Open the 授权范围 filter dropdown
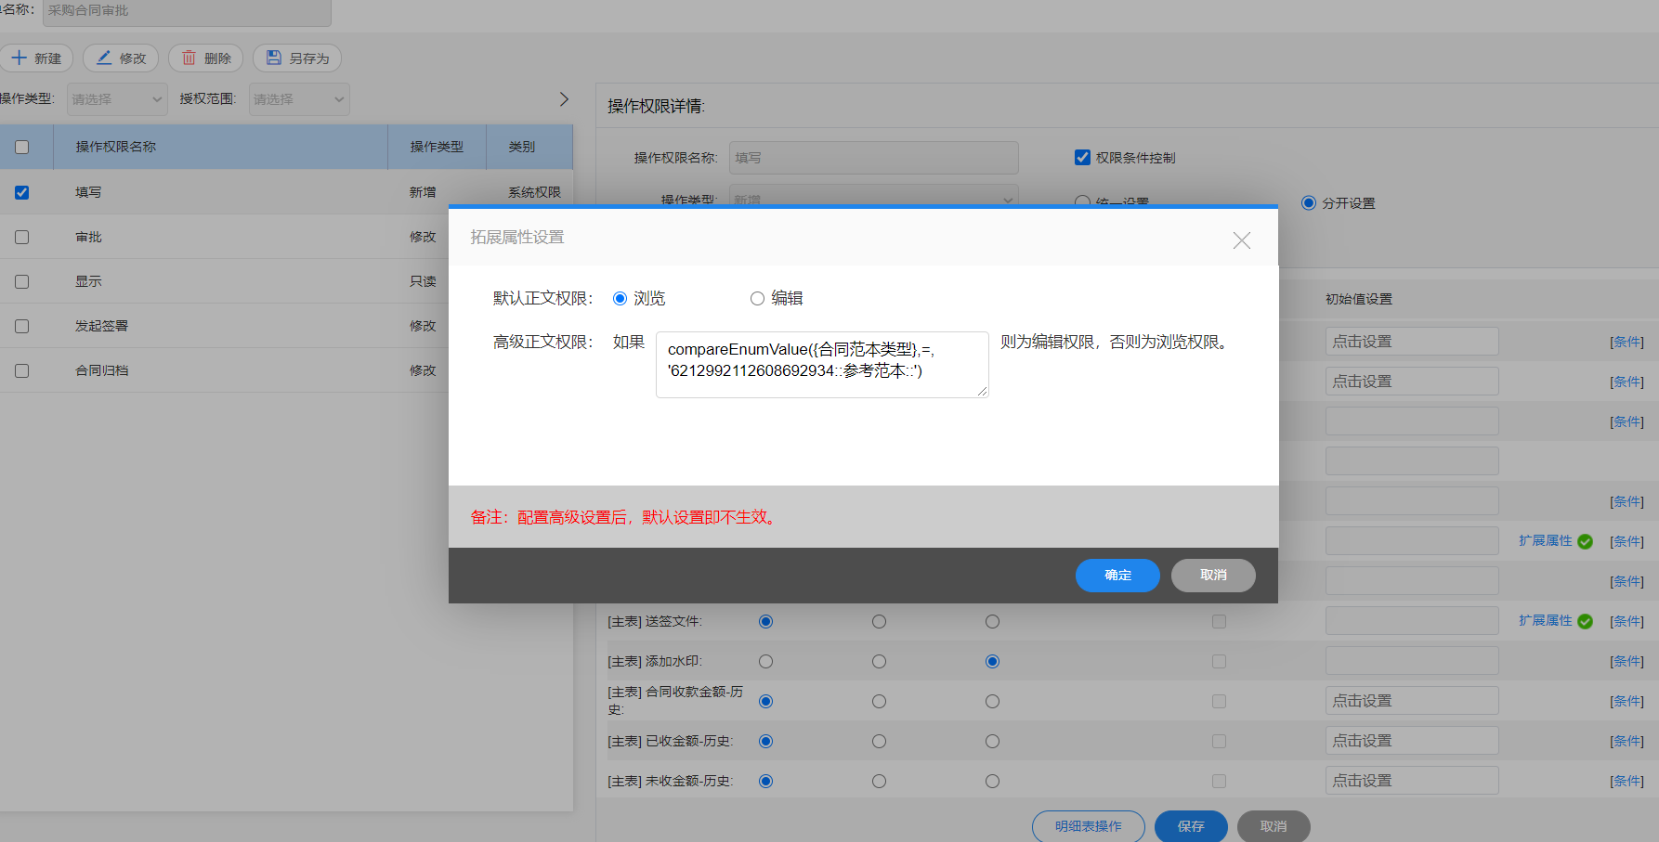The height and width of the screenshot is (842, 1659). [299, 99]
